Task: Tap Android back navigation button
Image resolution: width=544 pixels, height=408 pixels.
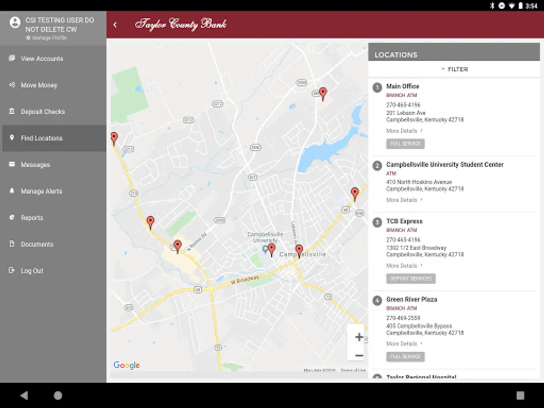Action: pyautogui.click(x=24, y=395)
